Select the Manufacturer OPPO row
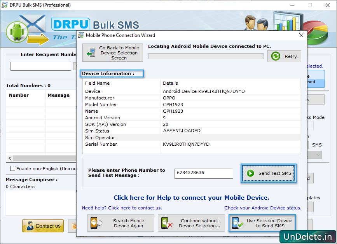 192,98
